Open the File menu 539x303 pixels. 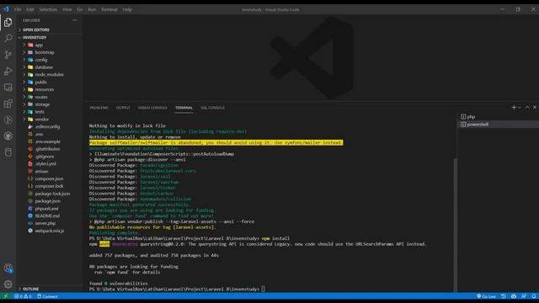coord(18,9)
